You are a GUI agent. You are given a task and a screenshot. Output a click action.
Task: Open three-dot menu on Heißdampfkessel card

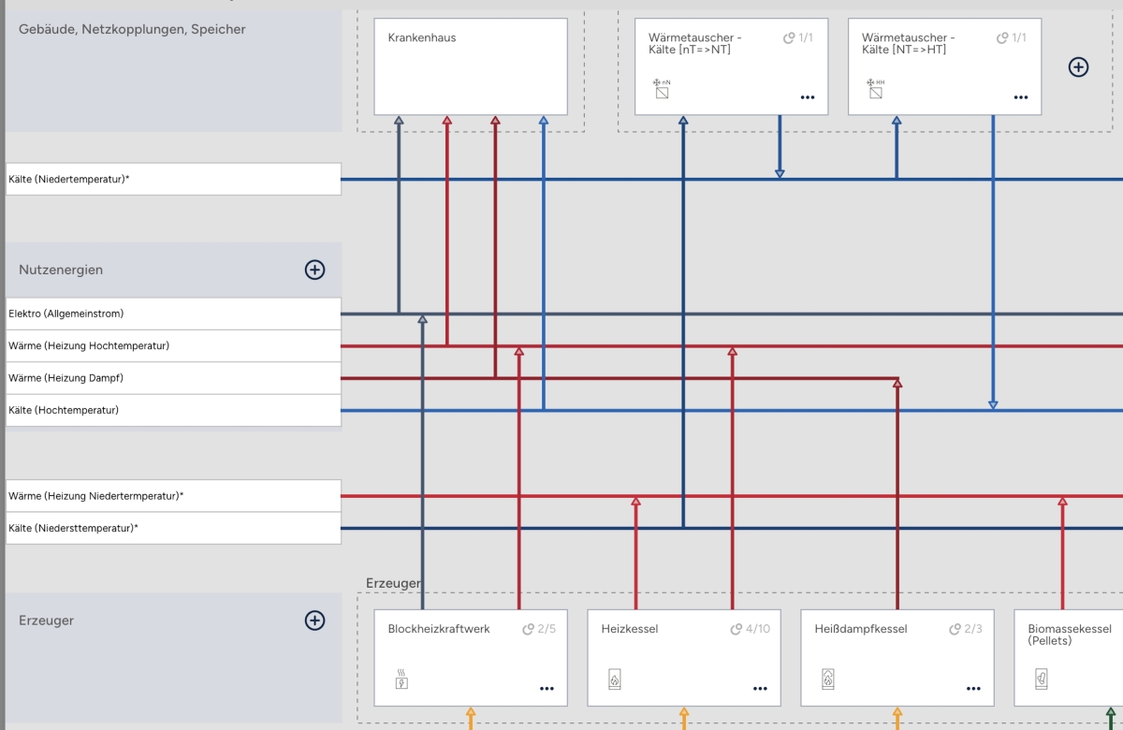pos(973,689)
